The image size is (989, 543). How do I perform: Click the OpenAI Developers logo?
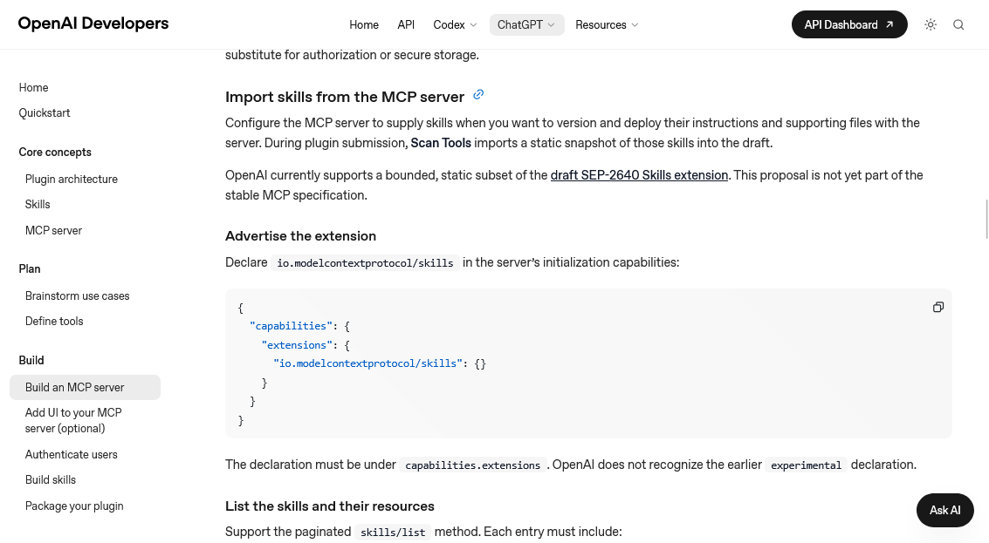(x=93, y=24)
